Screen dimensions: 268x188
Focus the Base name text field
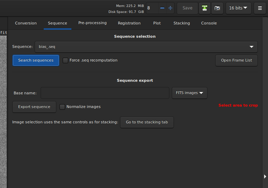pyautogui.click(x=105, y=93)
